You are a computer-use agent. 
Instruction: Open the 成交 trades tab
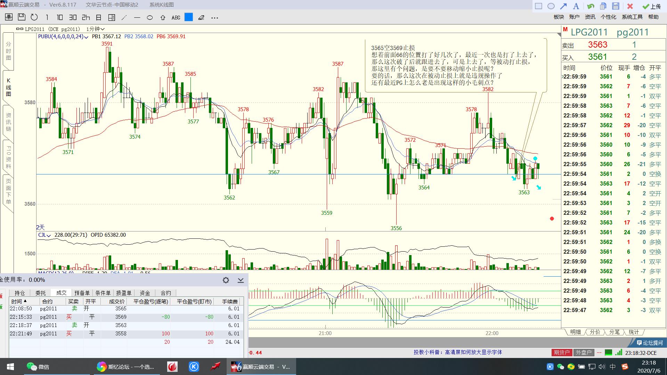tap(62, 293)
